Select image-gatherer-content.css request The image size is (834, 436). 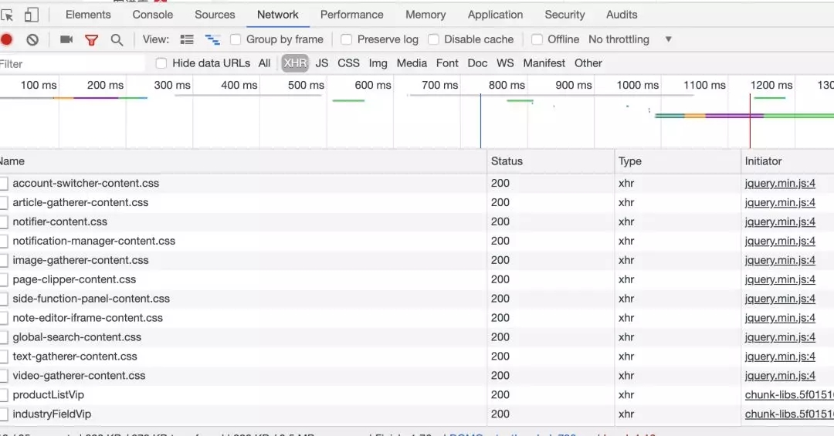[x=80, y=260]
